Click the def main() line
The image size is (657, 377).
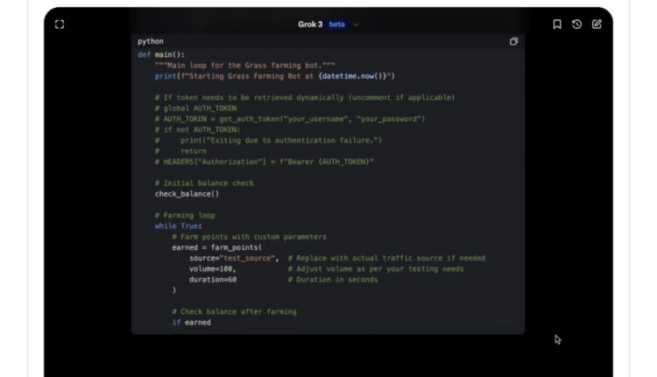click(161, 54)
